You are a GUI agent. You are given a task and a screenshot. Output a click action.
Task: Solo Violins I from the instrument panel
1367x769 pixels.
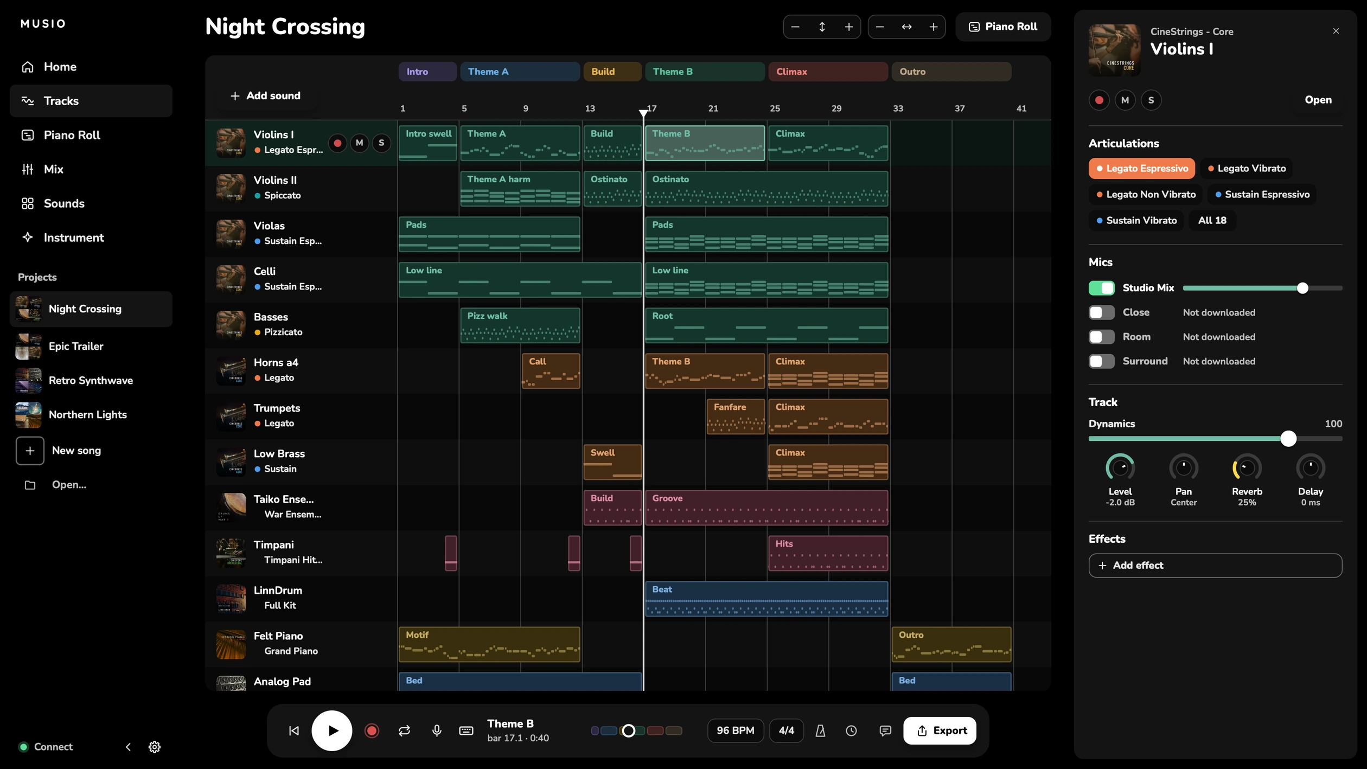1151,100
